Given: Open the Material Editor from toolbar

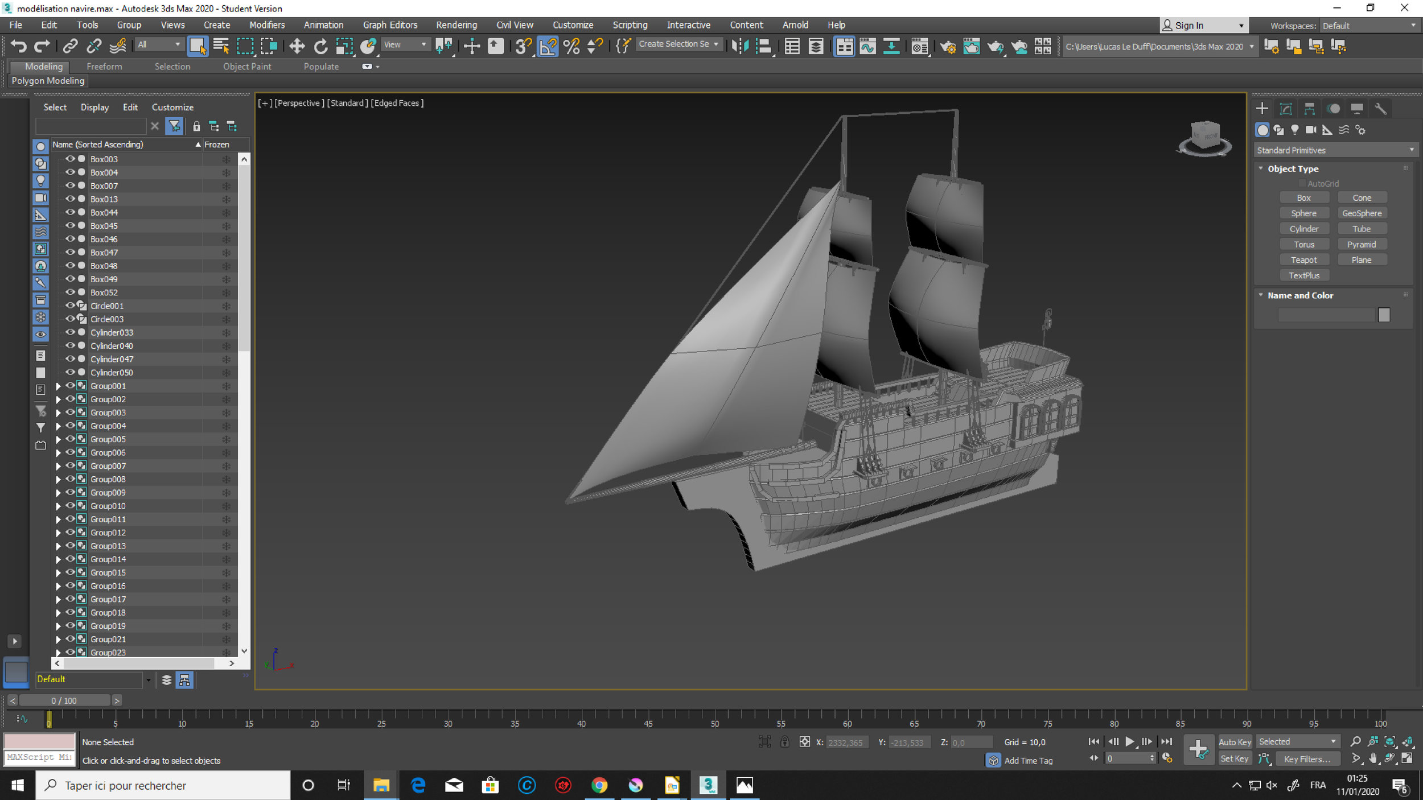Looking at the screenshot, I should point(919,46).
